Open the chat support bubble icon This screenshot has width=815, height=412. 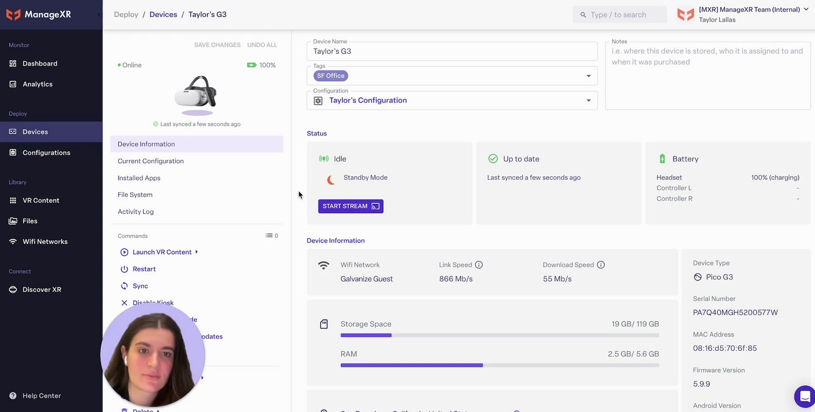[805, 396]
